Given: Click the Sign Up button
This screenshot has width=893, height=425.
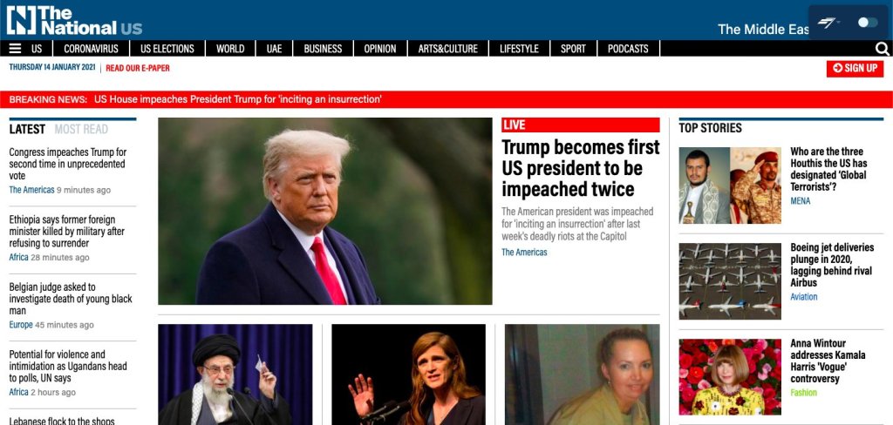Looking at the screenshot, I should click(855, 68).
